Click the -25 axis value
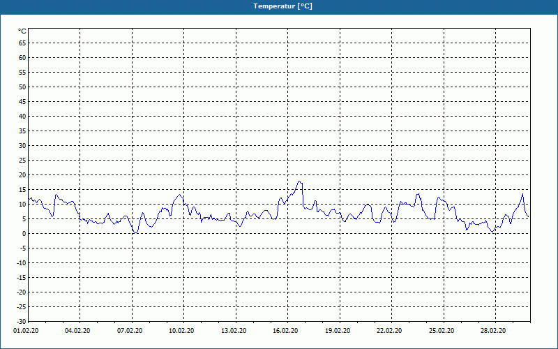The image size is (558, 349). point(22,307)
